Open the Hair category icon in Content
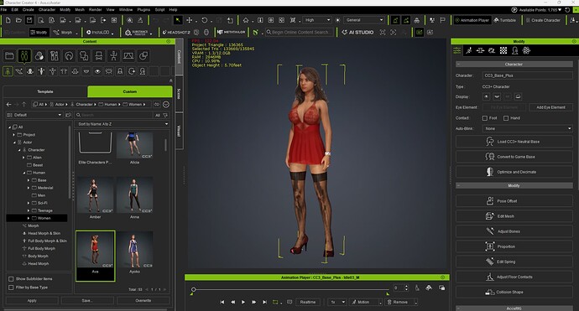 pyautogui.click(x=69, y=56)
